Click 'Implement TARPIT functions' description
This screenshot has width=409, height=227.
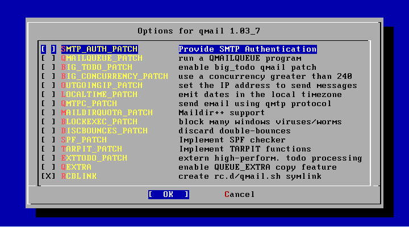pos(245,149)
